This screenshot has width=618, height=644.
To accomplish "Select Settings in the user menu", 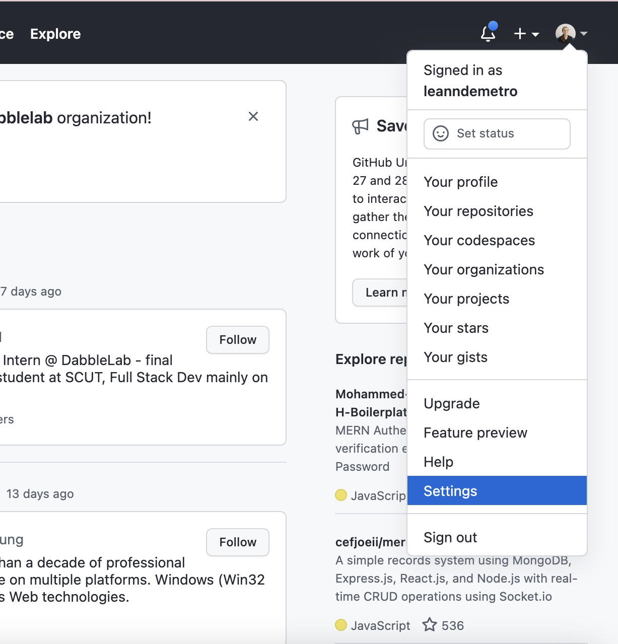I will pos(450,491).
